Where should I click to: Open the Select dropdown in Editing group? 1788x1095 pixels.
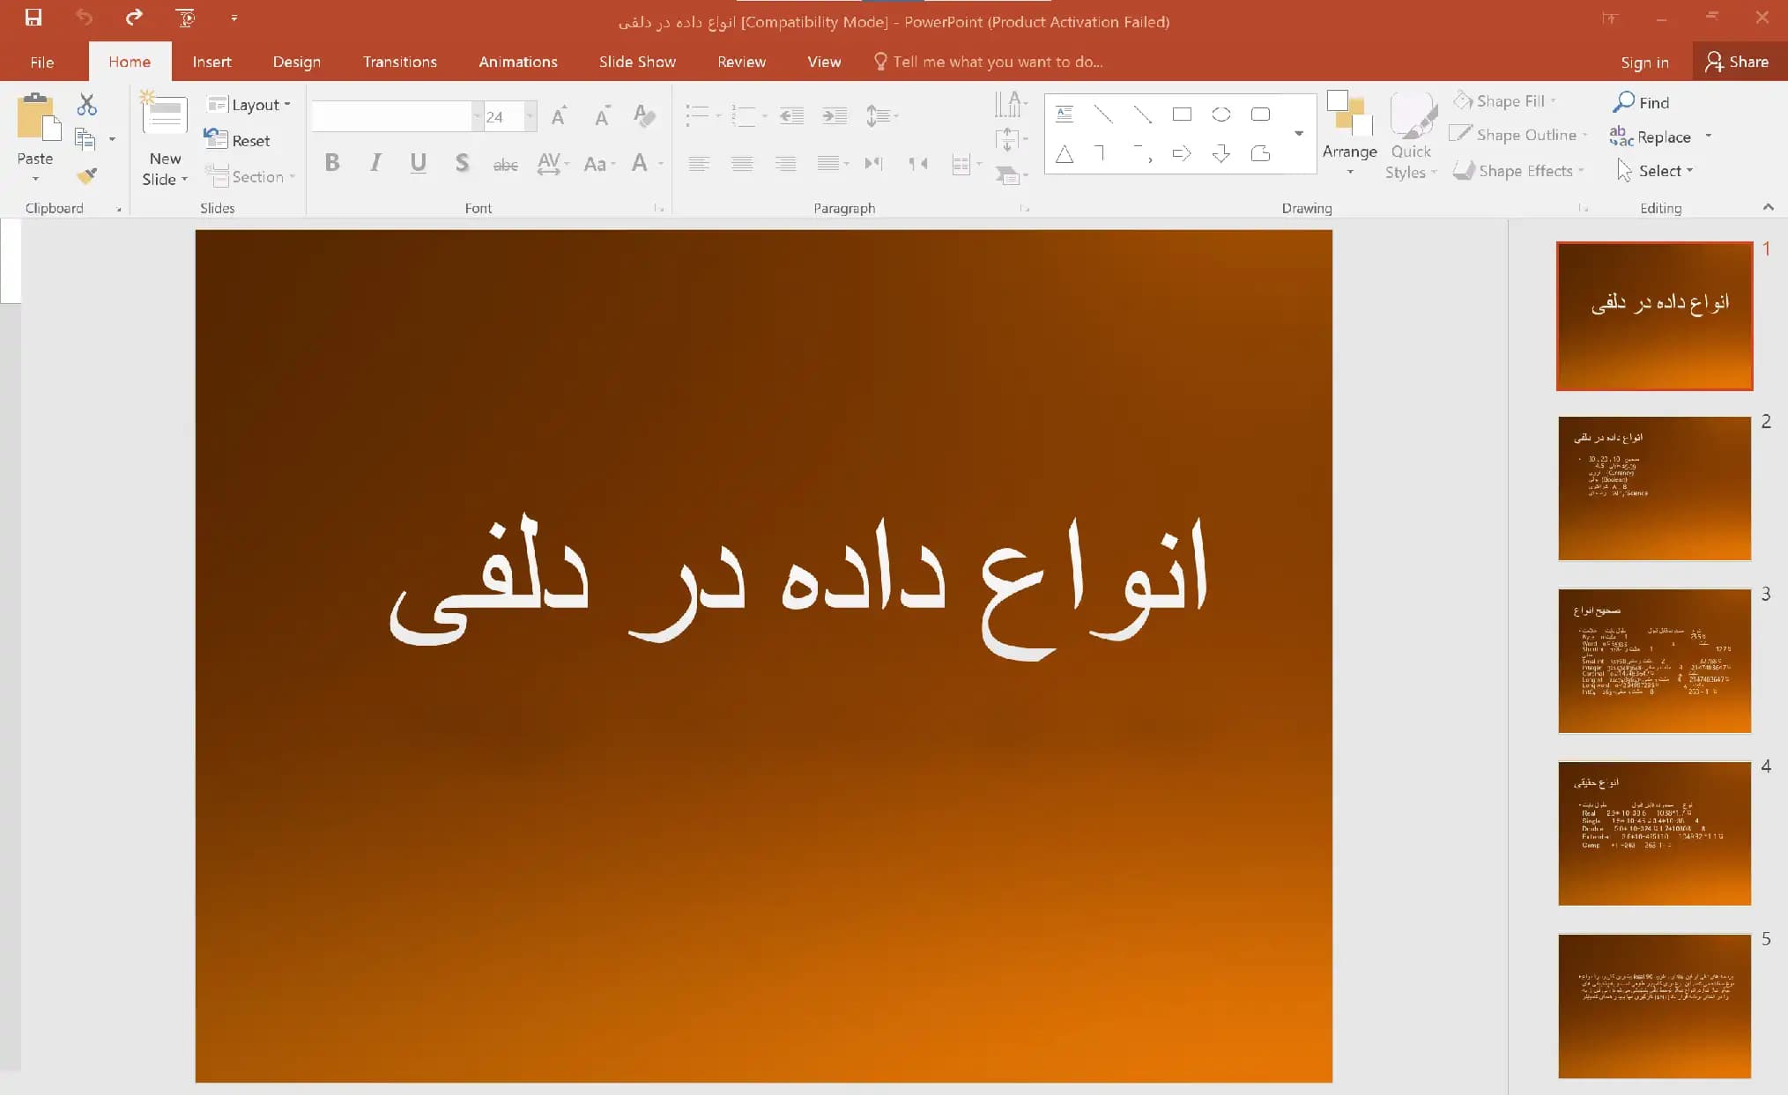coord(1655,171)
